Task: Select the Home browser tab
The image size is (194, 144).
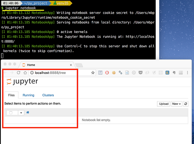Action: coord(46,65)
